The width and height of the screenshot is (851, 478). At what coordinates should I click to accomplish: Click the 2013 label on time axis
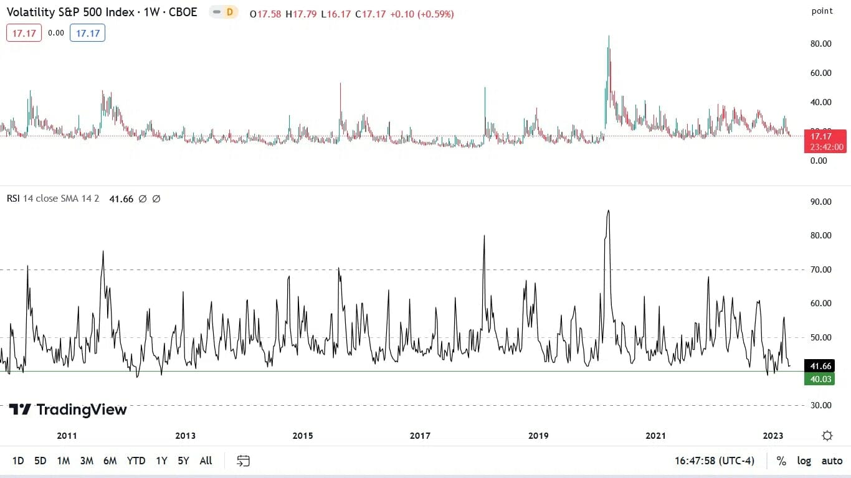click(x=185, y=436)
